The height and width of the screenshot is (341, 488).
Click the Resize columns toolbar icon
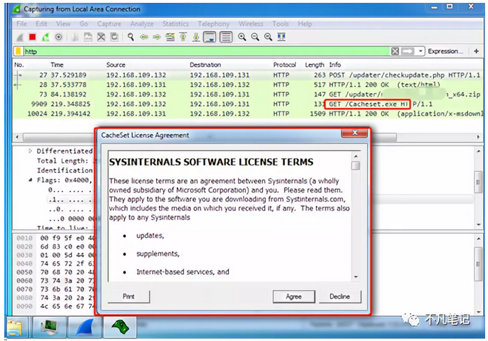[x=281, y=37]
